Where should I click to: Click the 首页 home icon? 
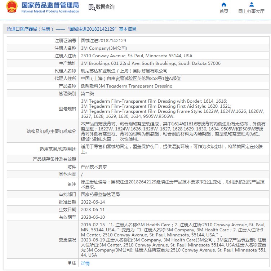pyautogui.click(x=224, y=4)
